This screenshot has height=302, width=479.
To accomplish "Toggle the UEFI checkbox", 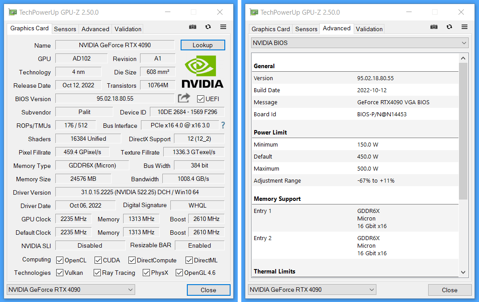I will click(201, 99).
